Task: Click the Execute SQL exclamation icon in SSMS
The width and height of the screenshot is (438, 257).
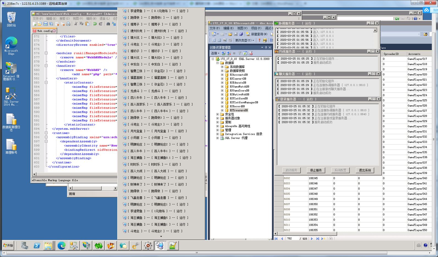Action: point(259,40)
